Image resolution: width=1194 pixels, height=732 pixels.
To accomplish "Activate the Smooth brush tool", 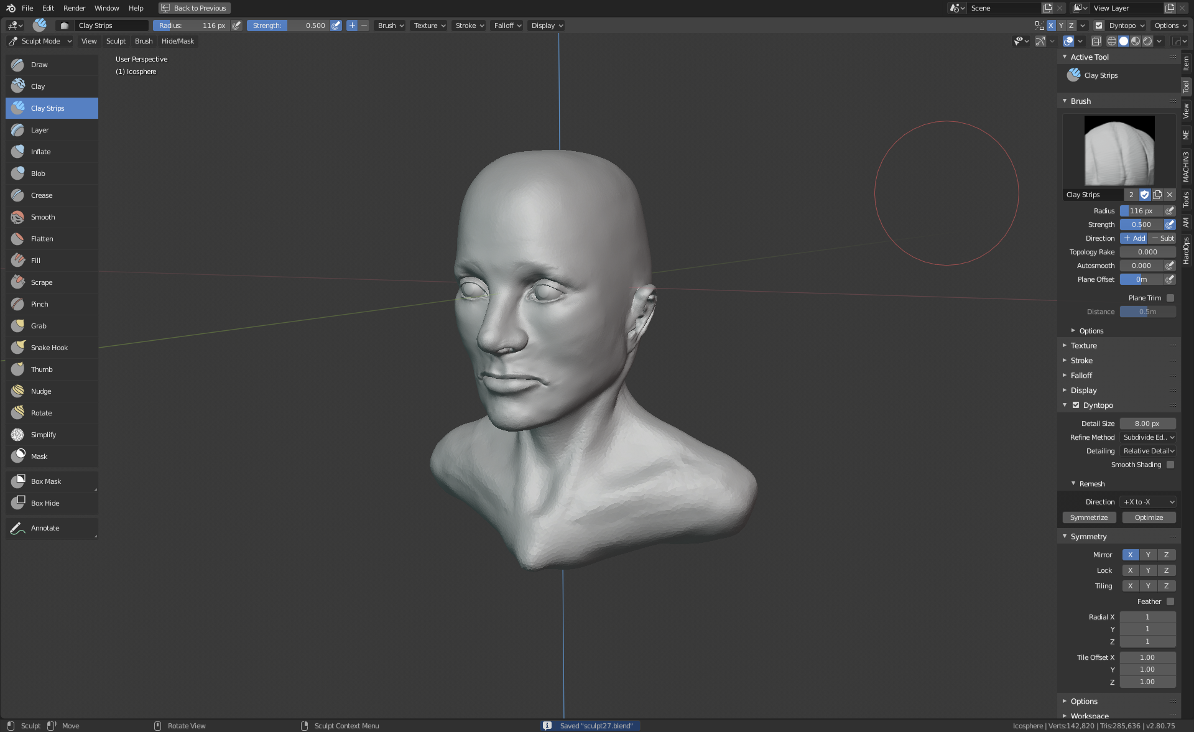I will [x=43, y=217].
